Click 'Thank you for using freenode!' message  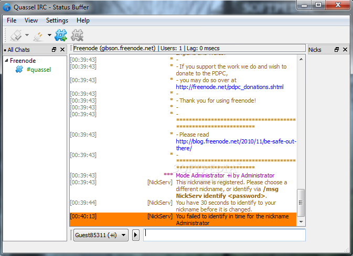[x=216, y=101]
